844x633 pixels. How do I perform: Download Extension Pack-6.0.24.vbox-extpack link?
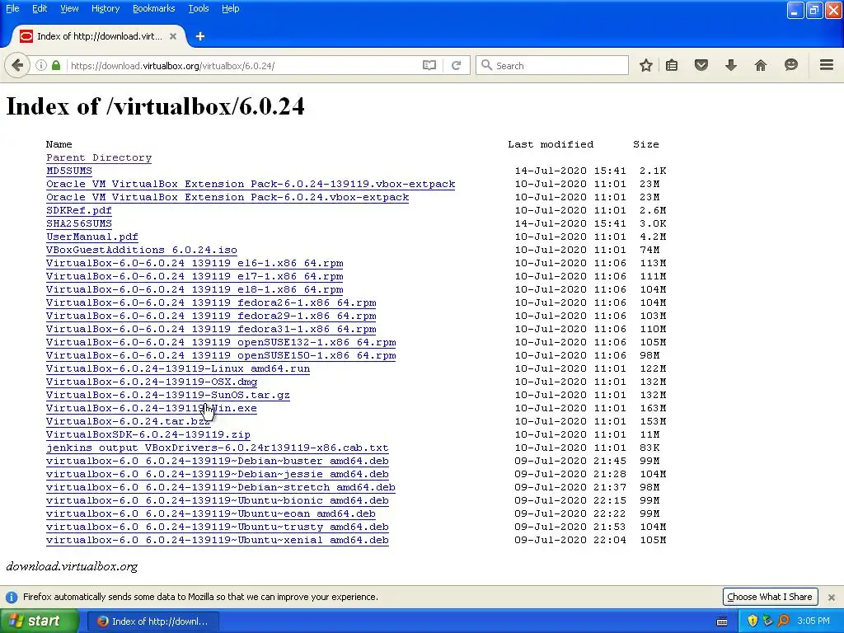click(x=227, y=197)
